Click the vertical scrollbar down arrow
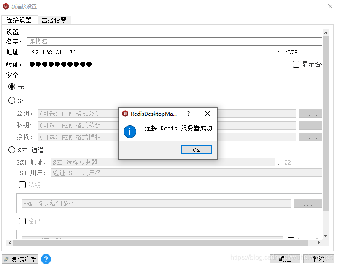The width and height of the screenshot is (337, 265). coord(326,236)
